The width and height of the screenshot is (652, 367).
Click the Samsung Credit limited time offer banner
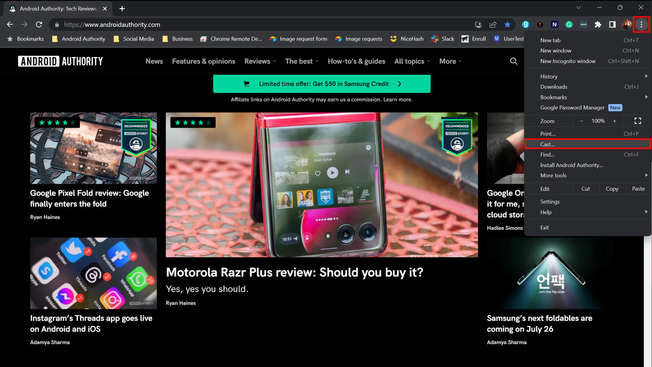point(322,84)
